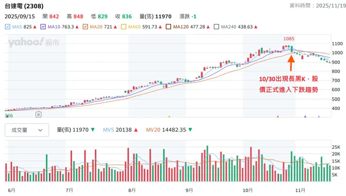Uncheck the MA20 moving average checkbox
The width and height of the screenshot is (346, 196).
coord(85,27)
